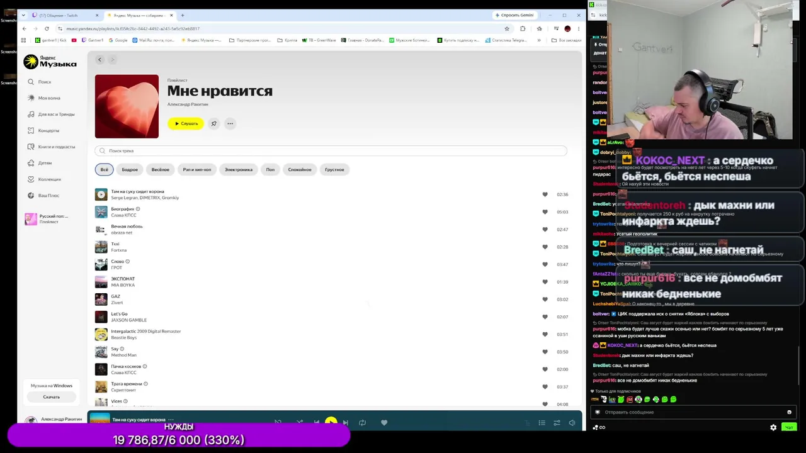Toggle like on track GAZ

click(x=545, y=299)
